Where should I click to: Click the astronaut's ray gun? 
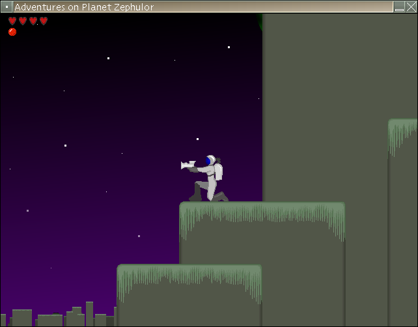click(x=188, y=165)
